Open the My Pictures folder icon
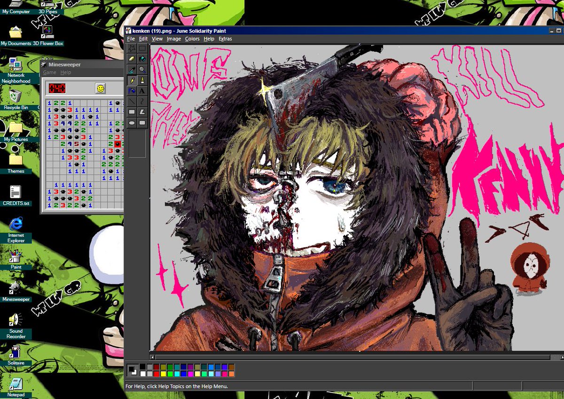564x399 pixels. (16, 131)
